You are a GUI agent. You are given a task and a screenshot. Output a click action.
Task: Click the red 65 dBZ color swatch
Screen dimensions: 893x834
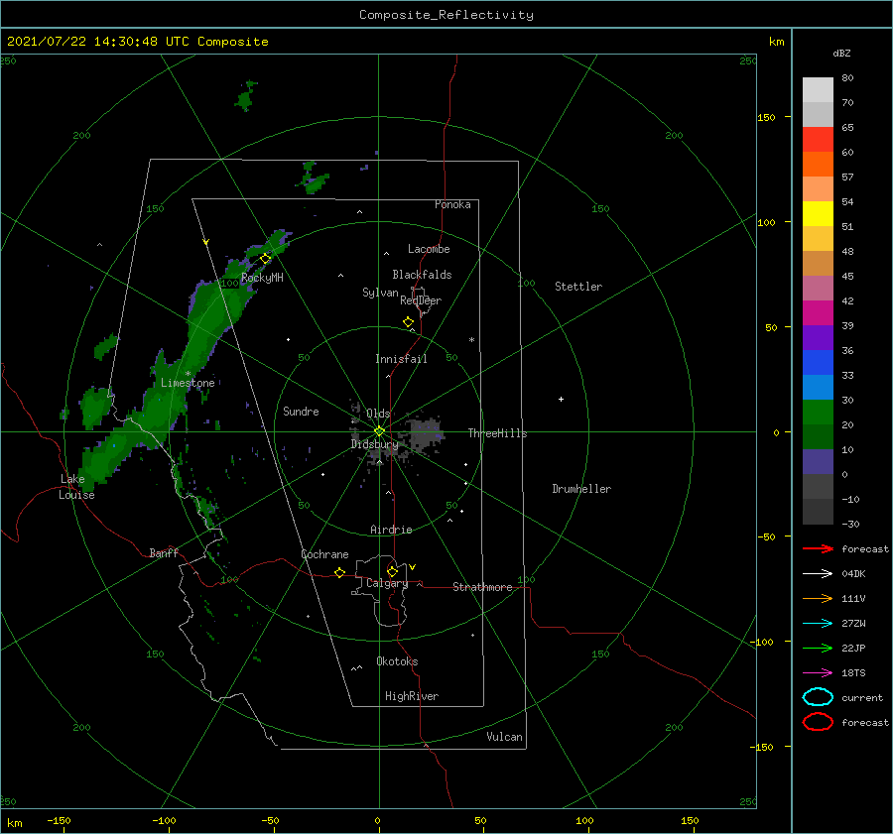coord(818,140)
